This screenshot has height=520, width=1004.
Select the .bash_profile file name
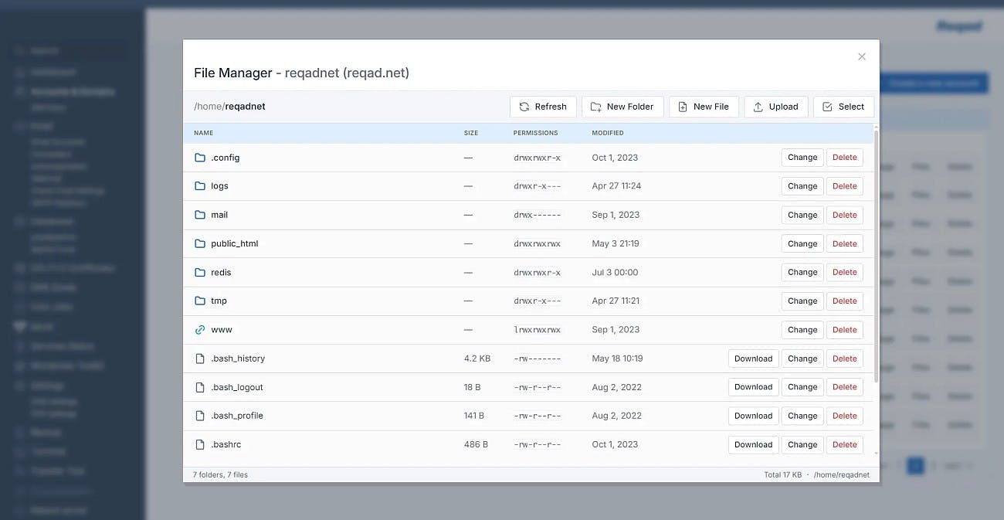pos(237,416)
